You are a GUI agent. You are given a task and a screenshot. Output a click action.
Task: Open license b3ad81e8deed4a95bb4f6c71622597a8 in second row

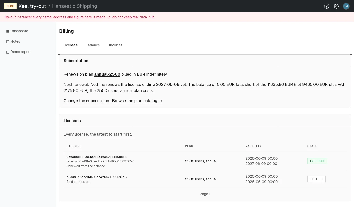96,177
